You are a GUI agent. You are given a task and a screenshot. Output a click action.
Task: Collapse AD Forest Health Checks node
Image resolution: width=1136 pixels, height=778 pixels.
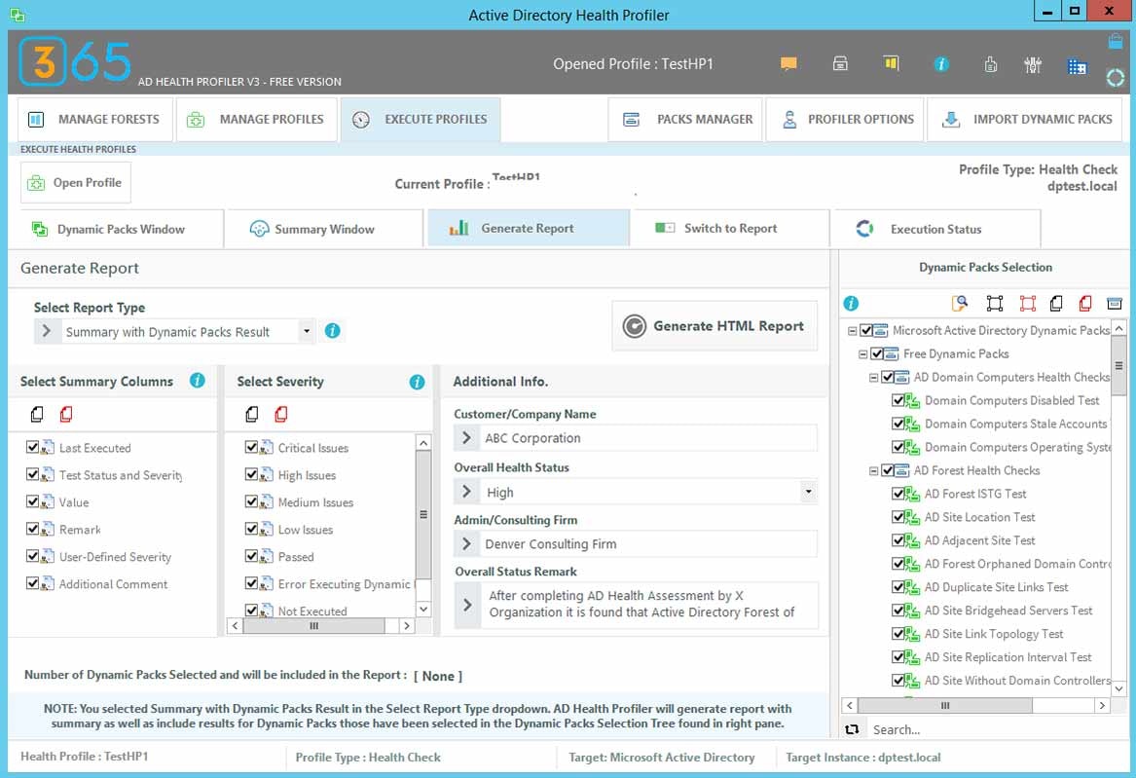click(x=874, y=471)
